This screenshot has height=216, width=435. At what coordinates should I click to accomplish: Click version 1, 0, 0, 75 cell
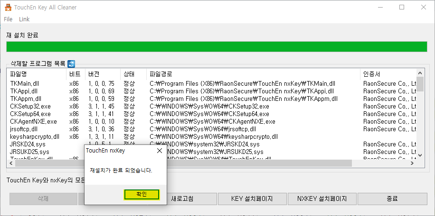tap(102, 83)
